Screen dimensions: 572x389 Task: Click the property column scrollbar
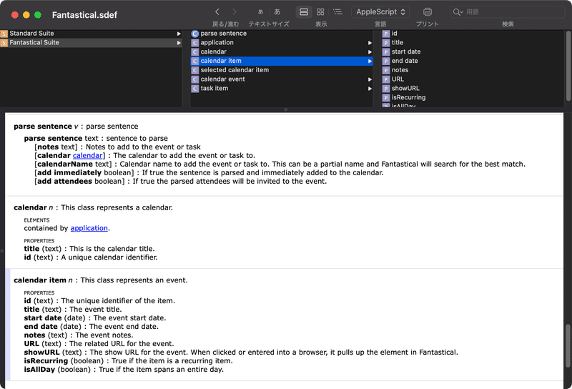point(568,66)
